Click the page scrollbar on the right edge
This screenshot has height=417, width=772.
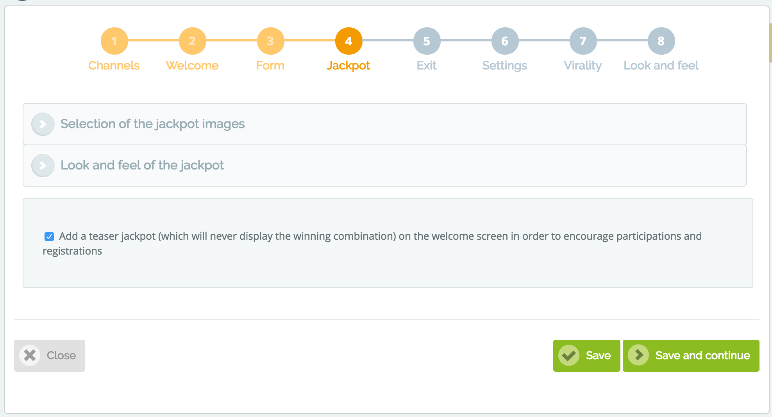click(x=770, y=43)
